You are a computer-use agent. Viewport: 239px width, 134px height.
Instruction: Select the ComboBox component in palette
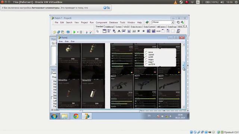[x=153, y=31]
